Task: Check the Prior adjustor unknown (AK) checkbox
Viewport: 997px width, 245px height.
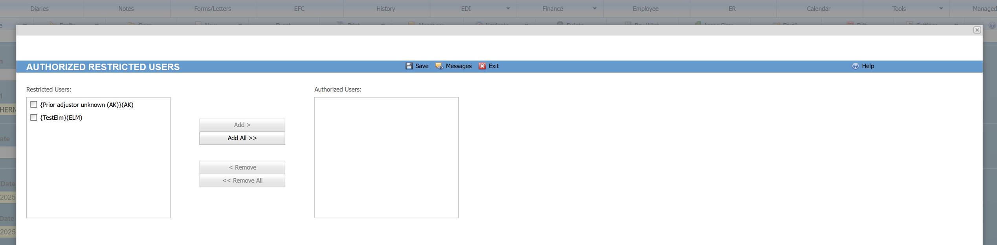Action: coord(34,104)
